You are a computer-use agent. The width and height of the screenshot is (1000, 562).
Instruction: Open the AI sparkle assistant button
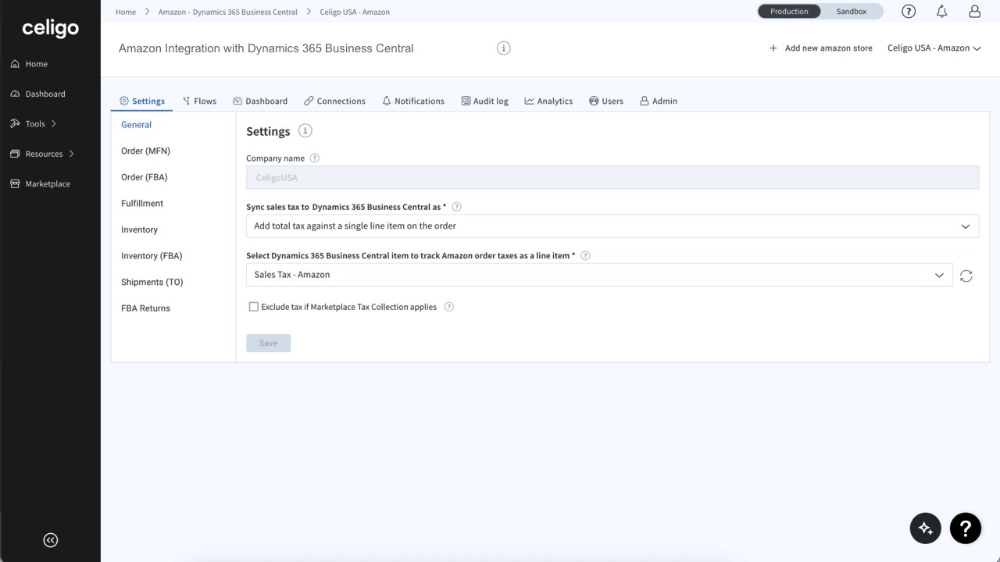coord(926,528)
